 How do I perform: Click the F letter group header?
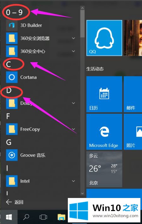point(8,116)
